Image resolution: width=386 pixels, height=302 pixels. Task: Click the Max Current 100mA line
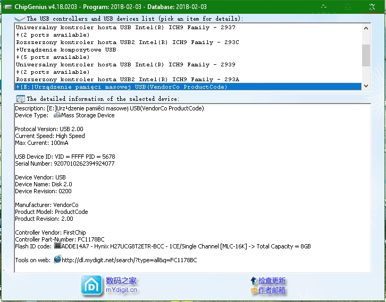pyautogui.click(x=41, y=143)
